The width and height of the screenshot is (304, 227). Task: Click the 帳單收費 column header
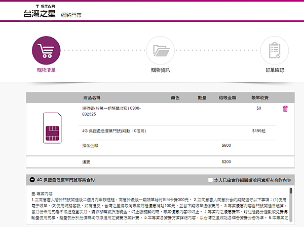(x=260, y=98)
